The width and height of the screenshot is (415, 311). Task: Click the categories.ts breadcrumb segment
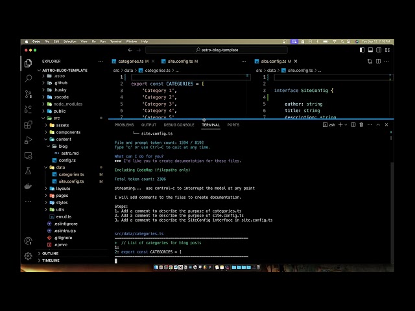click(x=158, y=71)
